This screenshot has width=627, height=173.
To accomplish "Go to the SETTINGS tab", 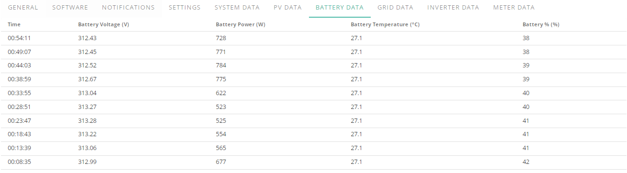I will 184,8.
